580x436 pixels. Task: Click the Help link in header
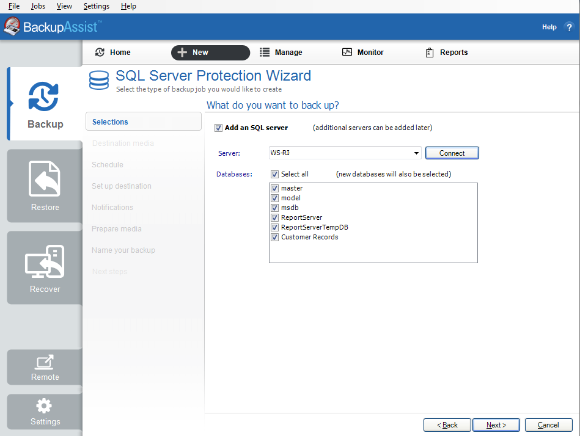coord(549,27)
